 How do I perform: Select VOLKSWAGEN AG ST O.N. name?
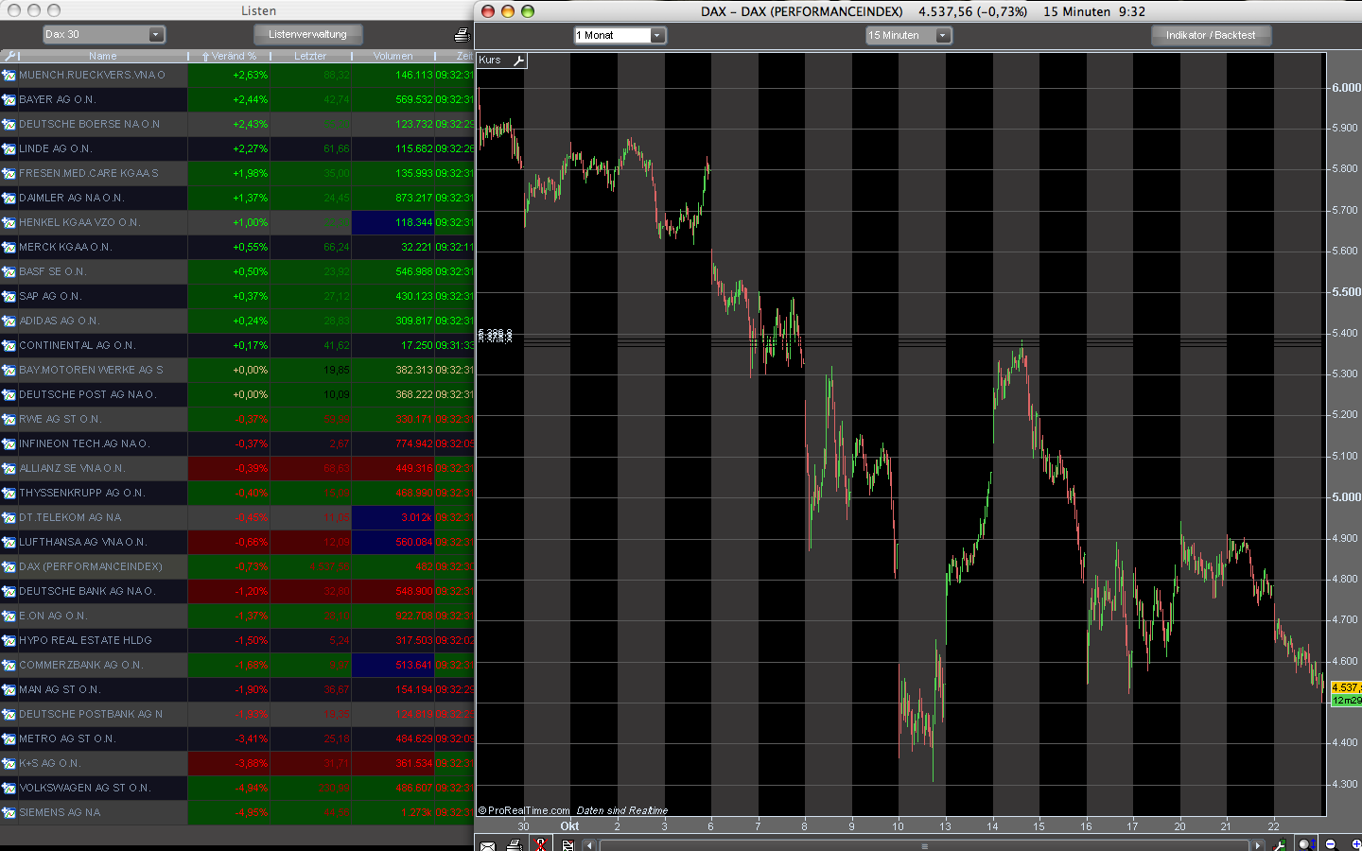pos(85,788)
